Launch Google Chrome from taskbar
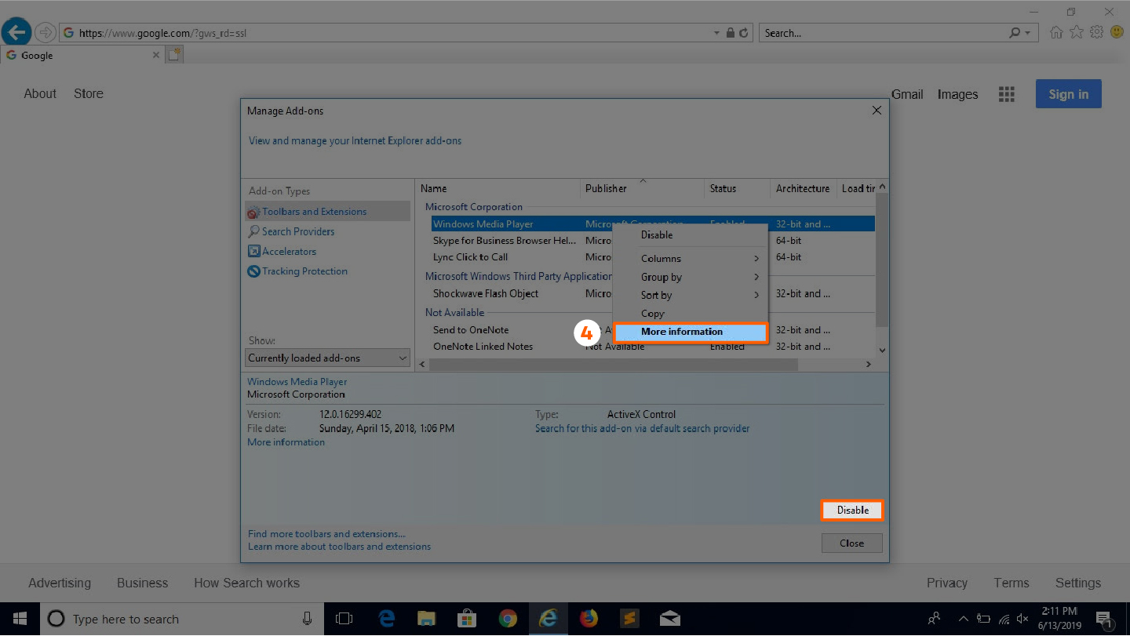This screenshot has width=1130, height=636. 508,619
